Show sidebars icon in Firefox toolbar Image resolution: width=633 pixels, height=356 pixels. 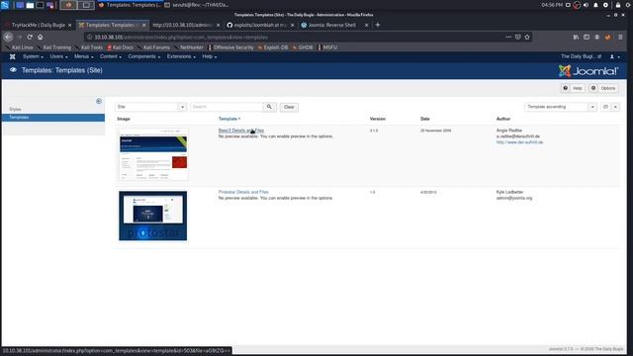(587, 37)
